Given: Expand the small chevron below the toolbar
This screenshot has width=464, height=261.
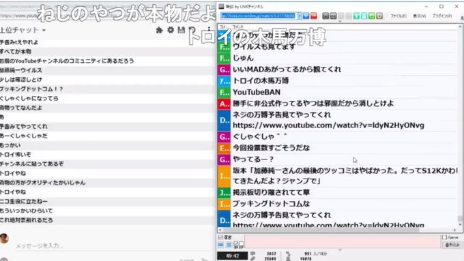Looking at the screenshot, I should point(340,22).
